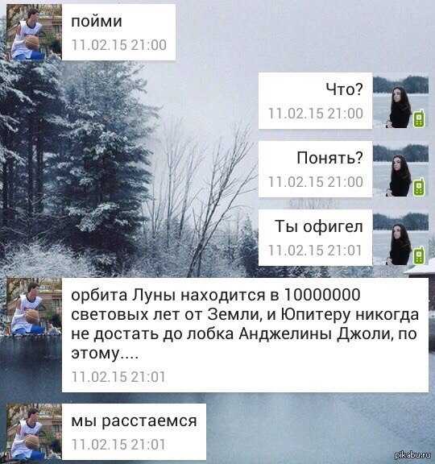
Task: Open the girl's avatar next to 'Что?'
Action: (x=400, y=102)
